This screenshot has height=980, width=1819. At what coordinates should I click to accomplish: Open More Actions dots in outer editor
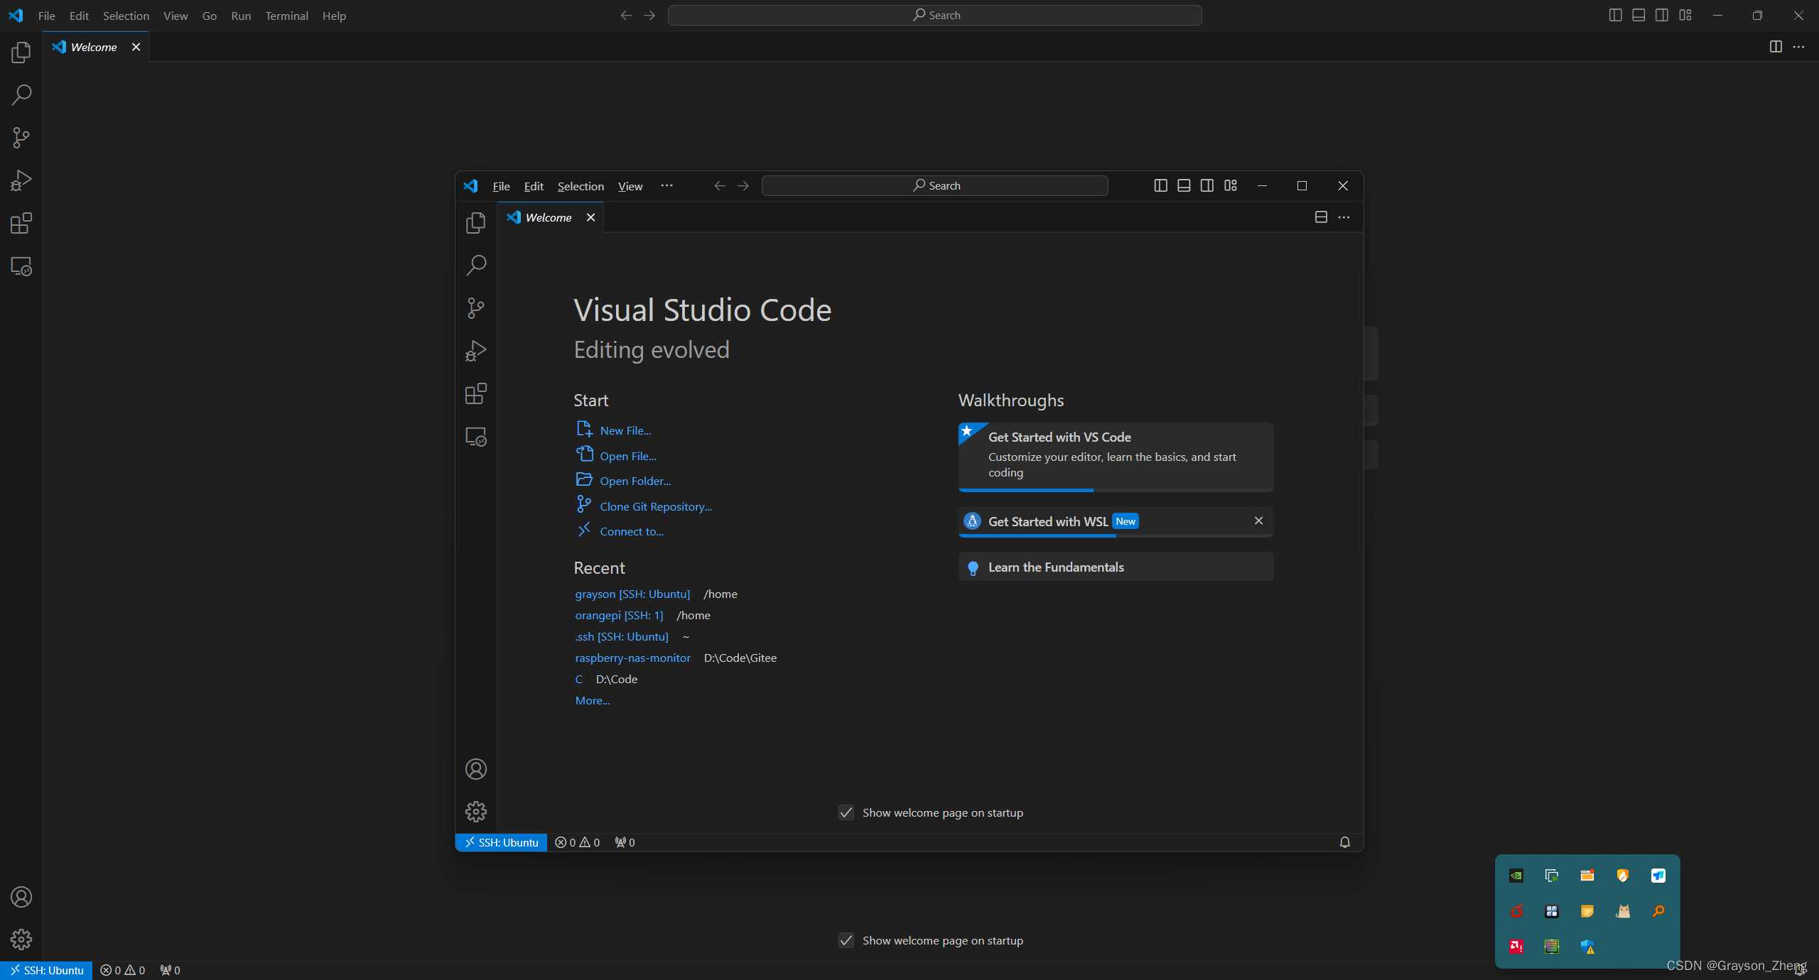1798,47
